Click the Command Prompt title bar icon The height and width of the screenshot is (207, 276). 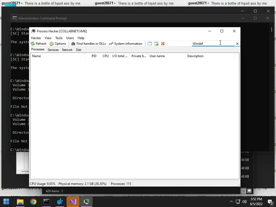pyautogui.click(x=15, y=18)
